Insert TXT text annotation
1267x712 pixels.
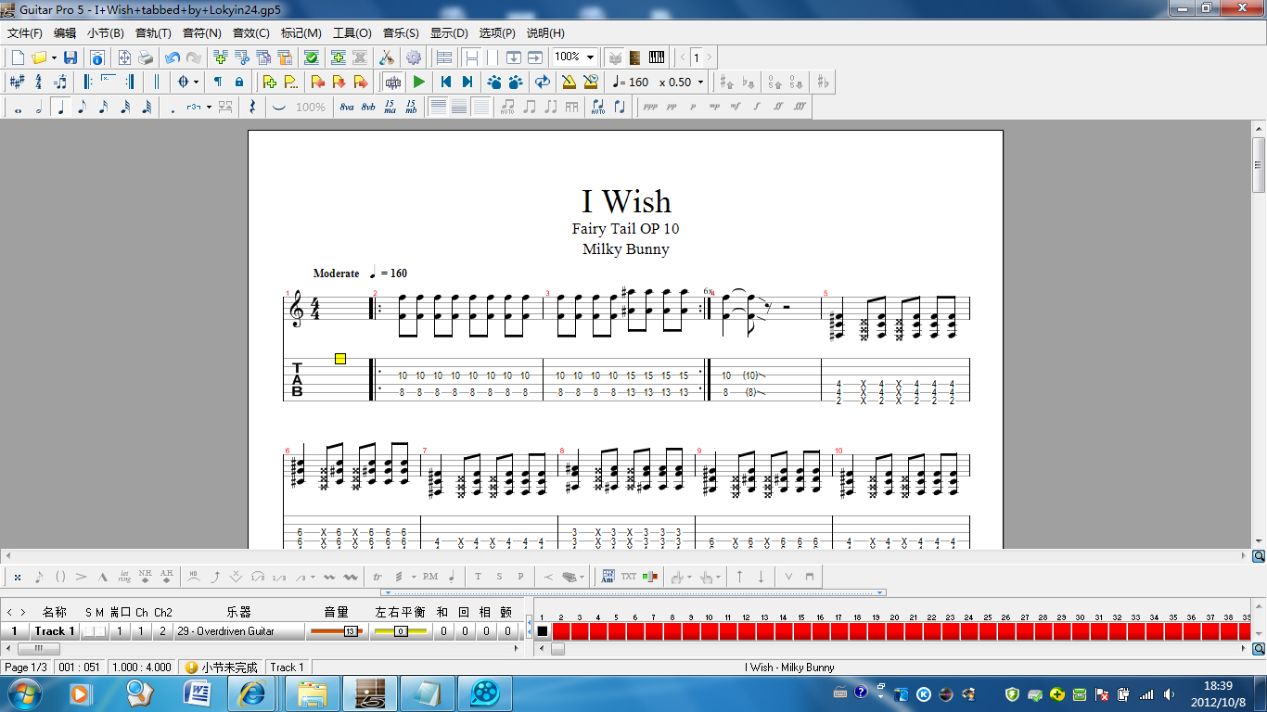click(x=629, y=577)
